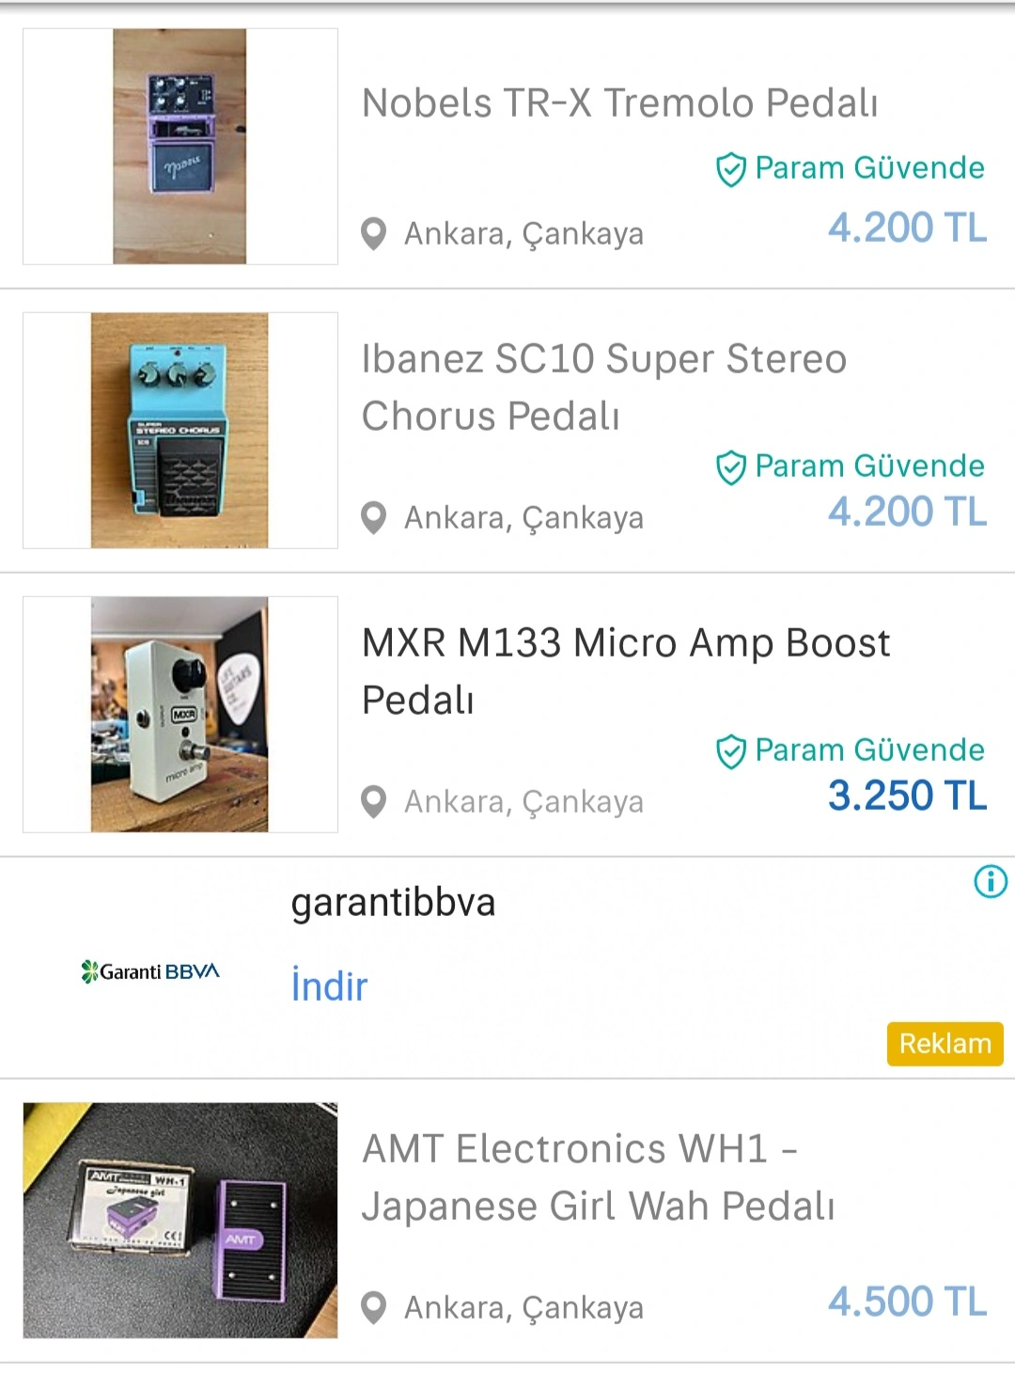Image resolution: width=1015 pixels, height=1374 pixels.
Task: View the Nobels tremolo pedal photo
Action: click(180, 147)
